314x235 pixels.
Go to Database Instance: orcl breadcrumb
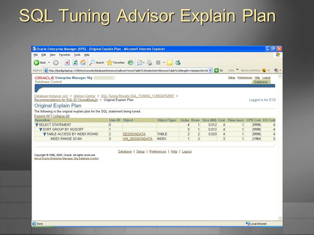[x=51, y=96]
